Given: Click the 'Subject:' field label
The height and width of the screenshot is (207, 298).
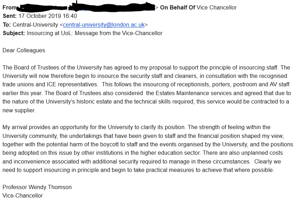Looking at the screenshot, I should coord(13,33).
